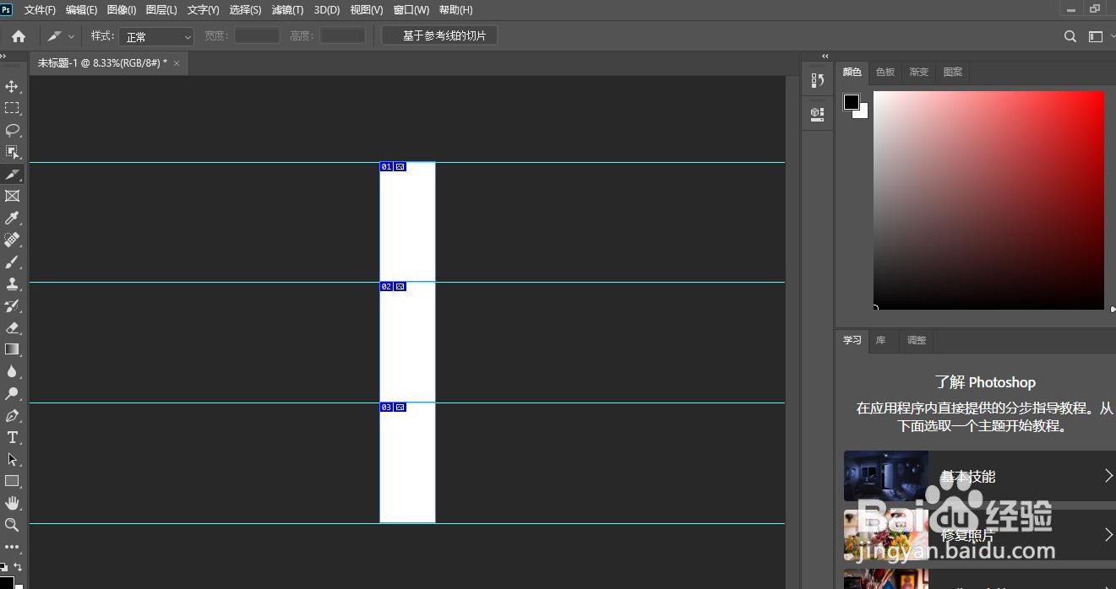Click the 基于参考线的切片 button

(440, 35)
